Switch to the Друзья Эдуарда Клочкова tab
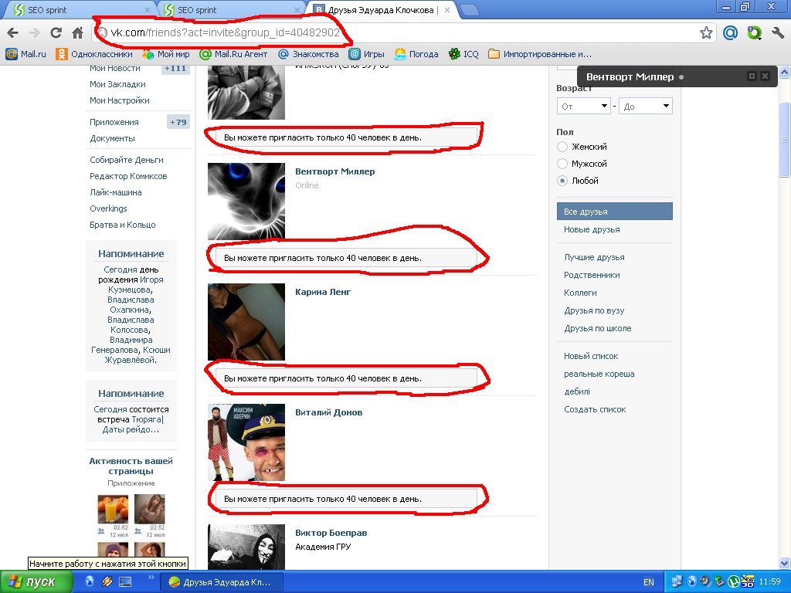Image resolution: width=791 pixels, height=593 pixels. [382, 9]
